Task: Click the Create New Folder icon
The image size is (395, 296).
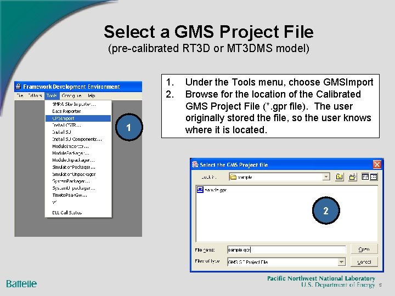Action: (x=352, y=177)
